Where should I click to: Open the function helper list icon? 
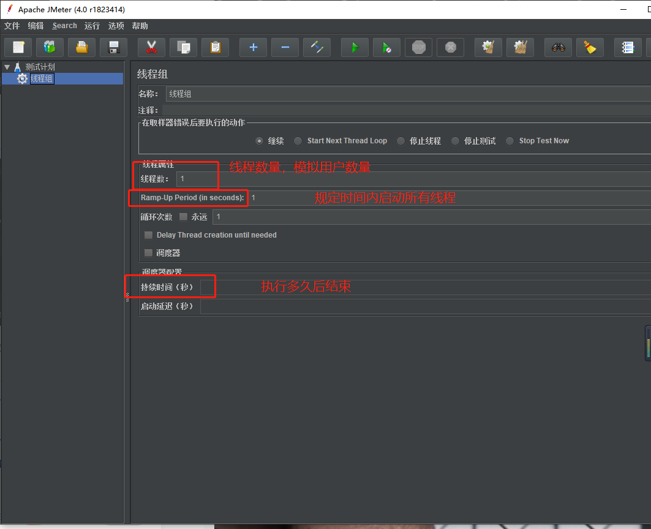pyautogui.click(x=628, y=47)
